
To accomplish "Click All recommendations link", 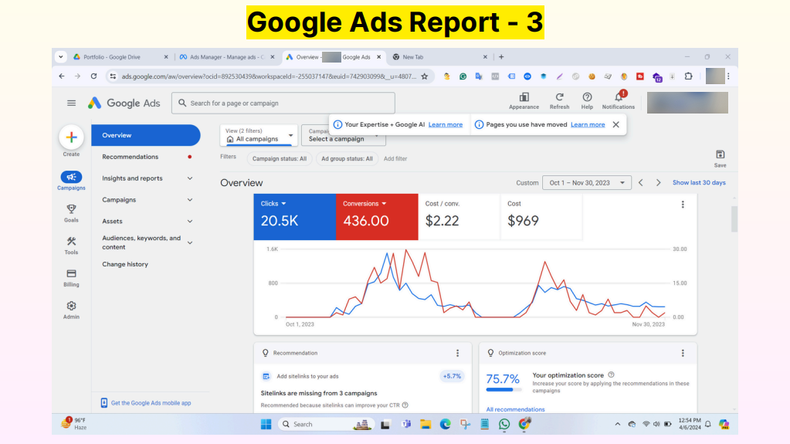I will (x=515, y=409).
